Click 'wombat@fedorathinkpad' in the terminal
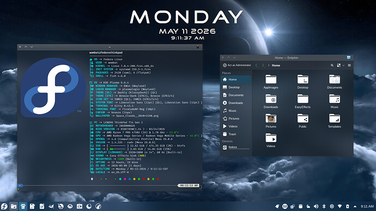Screen dimensions: 376x211 click(x=106, y=52)
